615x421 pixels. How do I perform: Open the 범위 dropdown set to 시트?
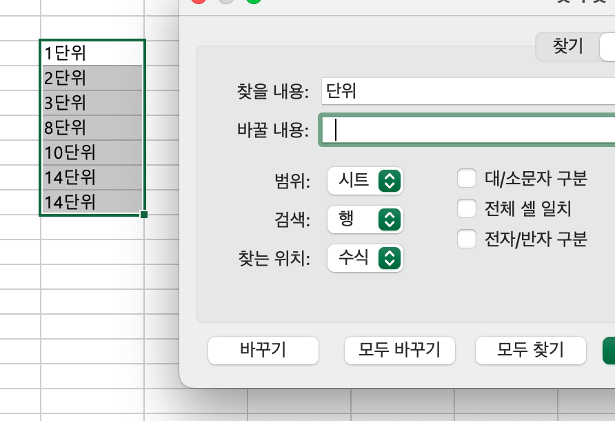[365, 181]
